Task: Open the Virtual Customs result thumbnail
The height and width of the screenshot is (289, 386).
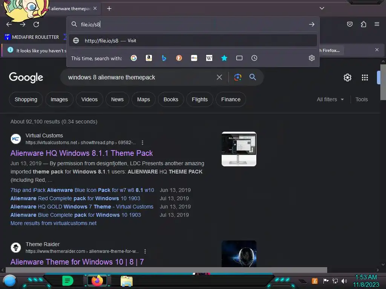Action: pyautogui.click(x=239, y=149)
